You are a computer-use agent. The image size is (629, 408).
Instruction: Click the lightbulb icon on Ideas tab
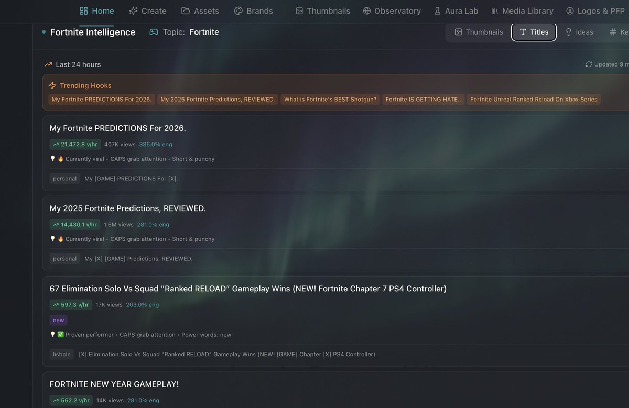tap(568, 32)
